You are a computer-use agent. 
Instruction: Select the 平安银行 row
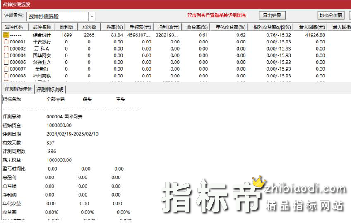[42, 42]
